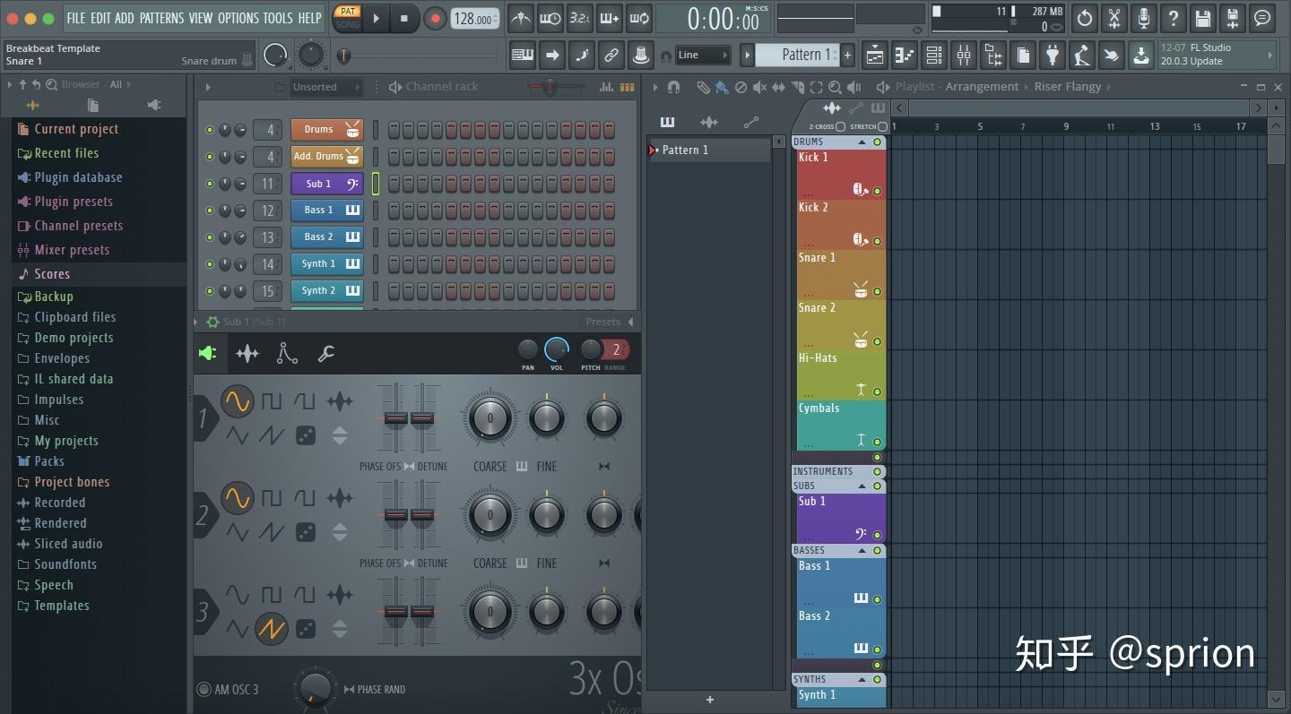The image size is (1291, 714).
Task: Click the typing keyboard to piano icon
Action: click(523, 56)
